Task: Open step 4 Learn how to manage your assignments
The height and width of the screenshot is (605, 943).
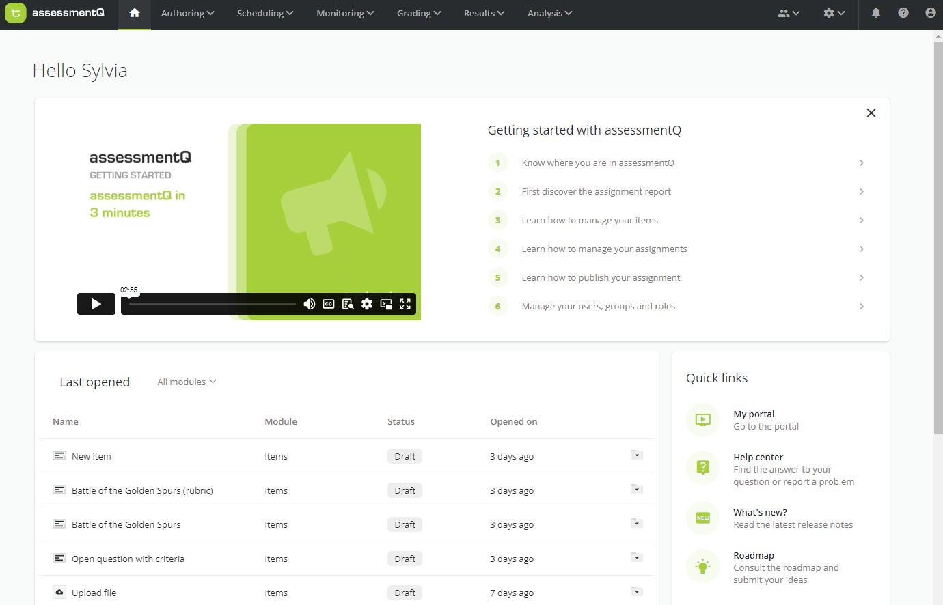Action: [x=605, y=249]
